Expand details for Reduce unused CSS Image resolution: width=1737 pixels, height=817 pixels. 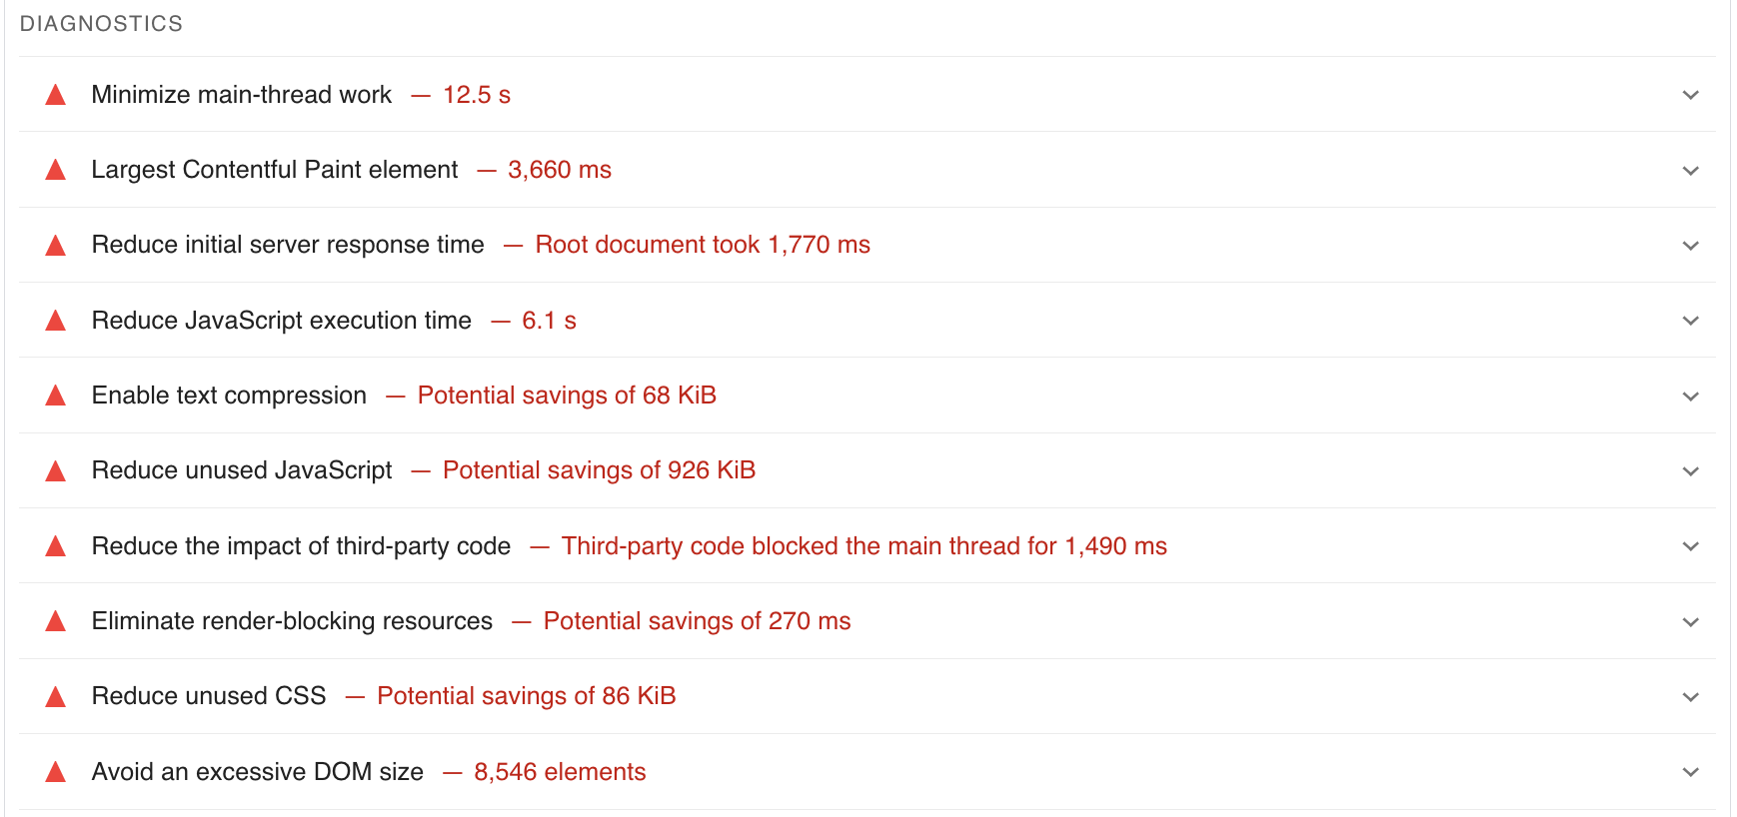[x=1690, y=696]
